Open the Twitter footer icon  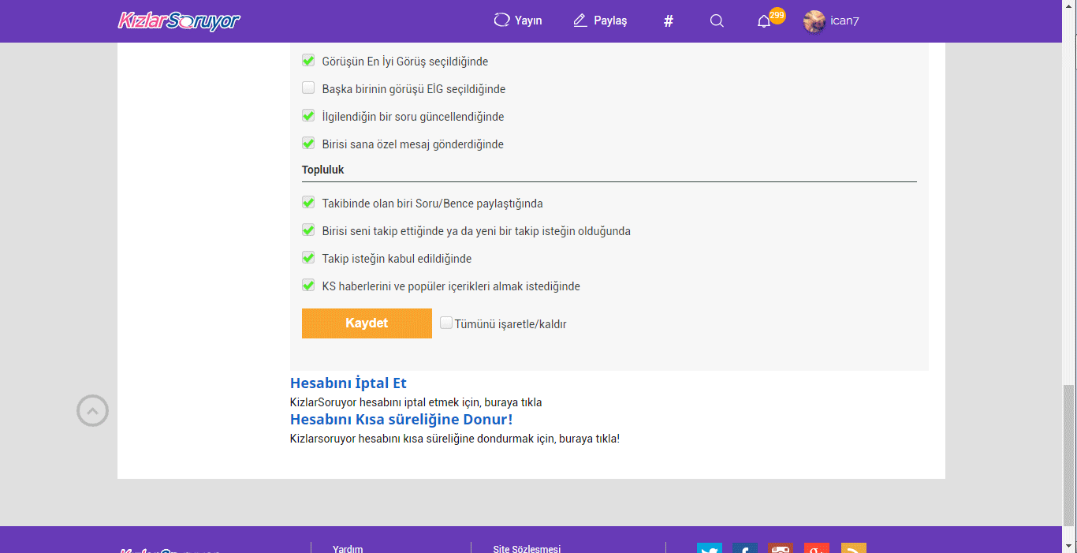(x=710, y=548)
